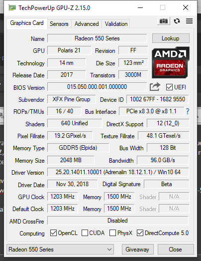Click the Giveaway button
Viewport: 201px width, 261px height.
(x=137, y=250)
